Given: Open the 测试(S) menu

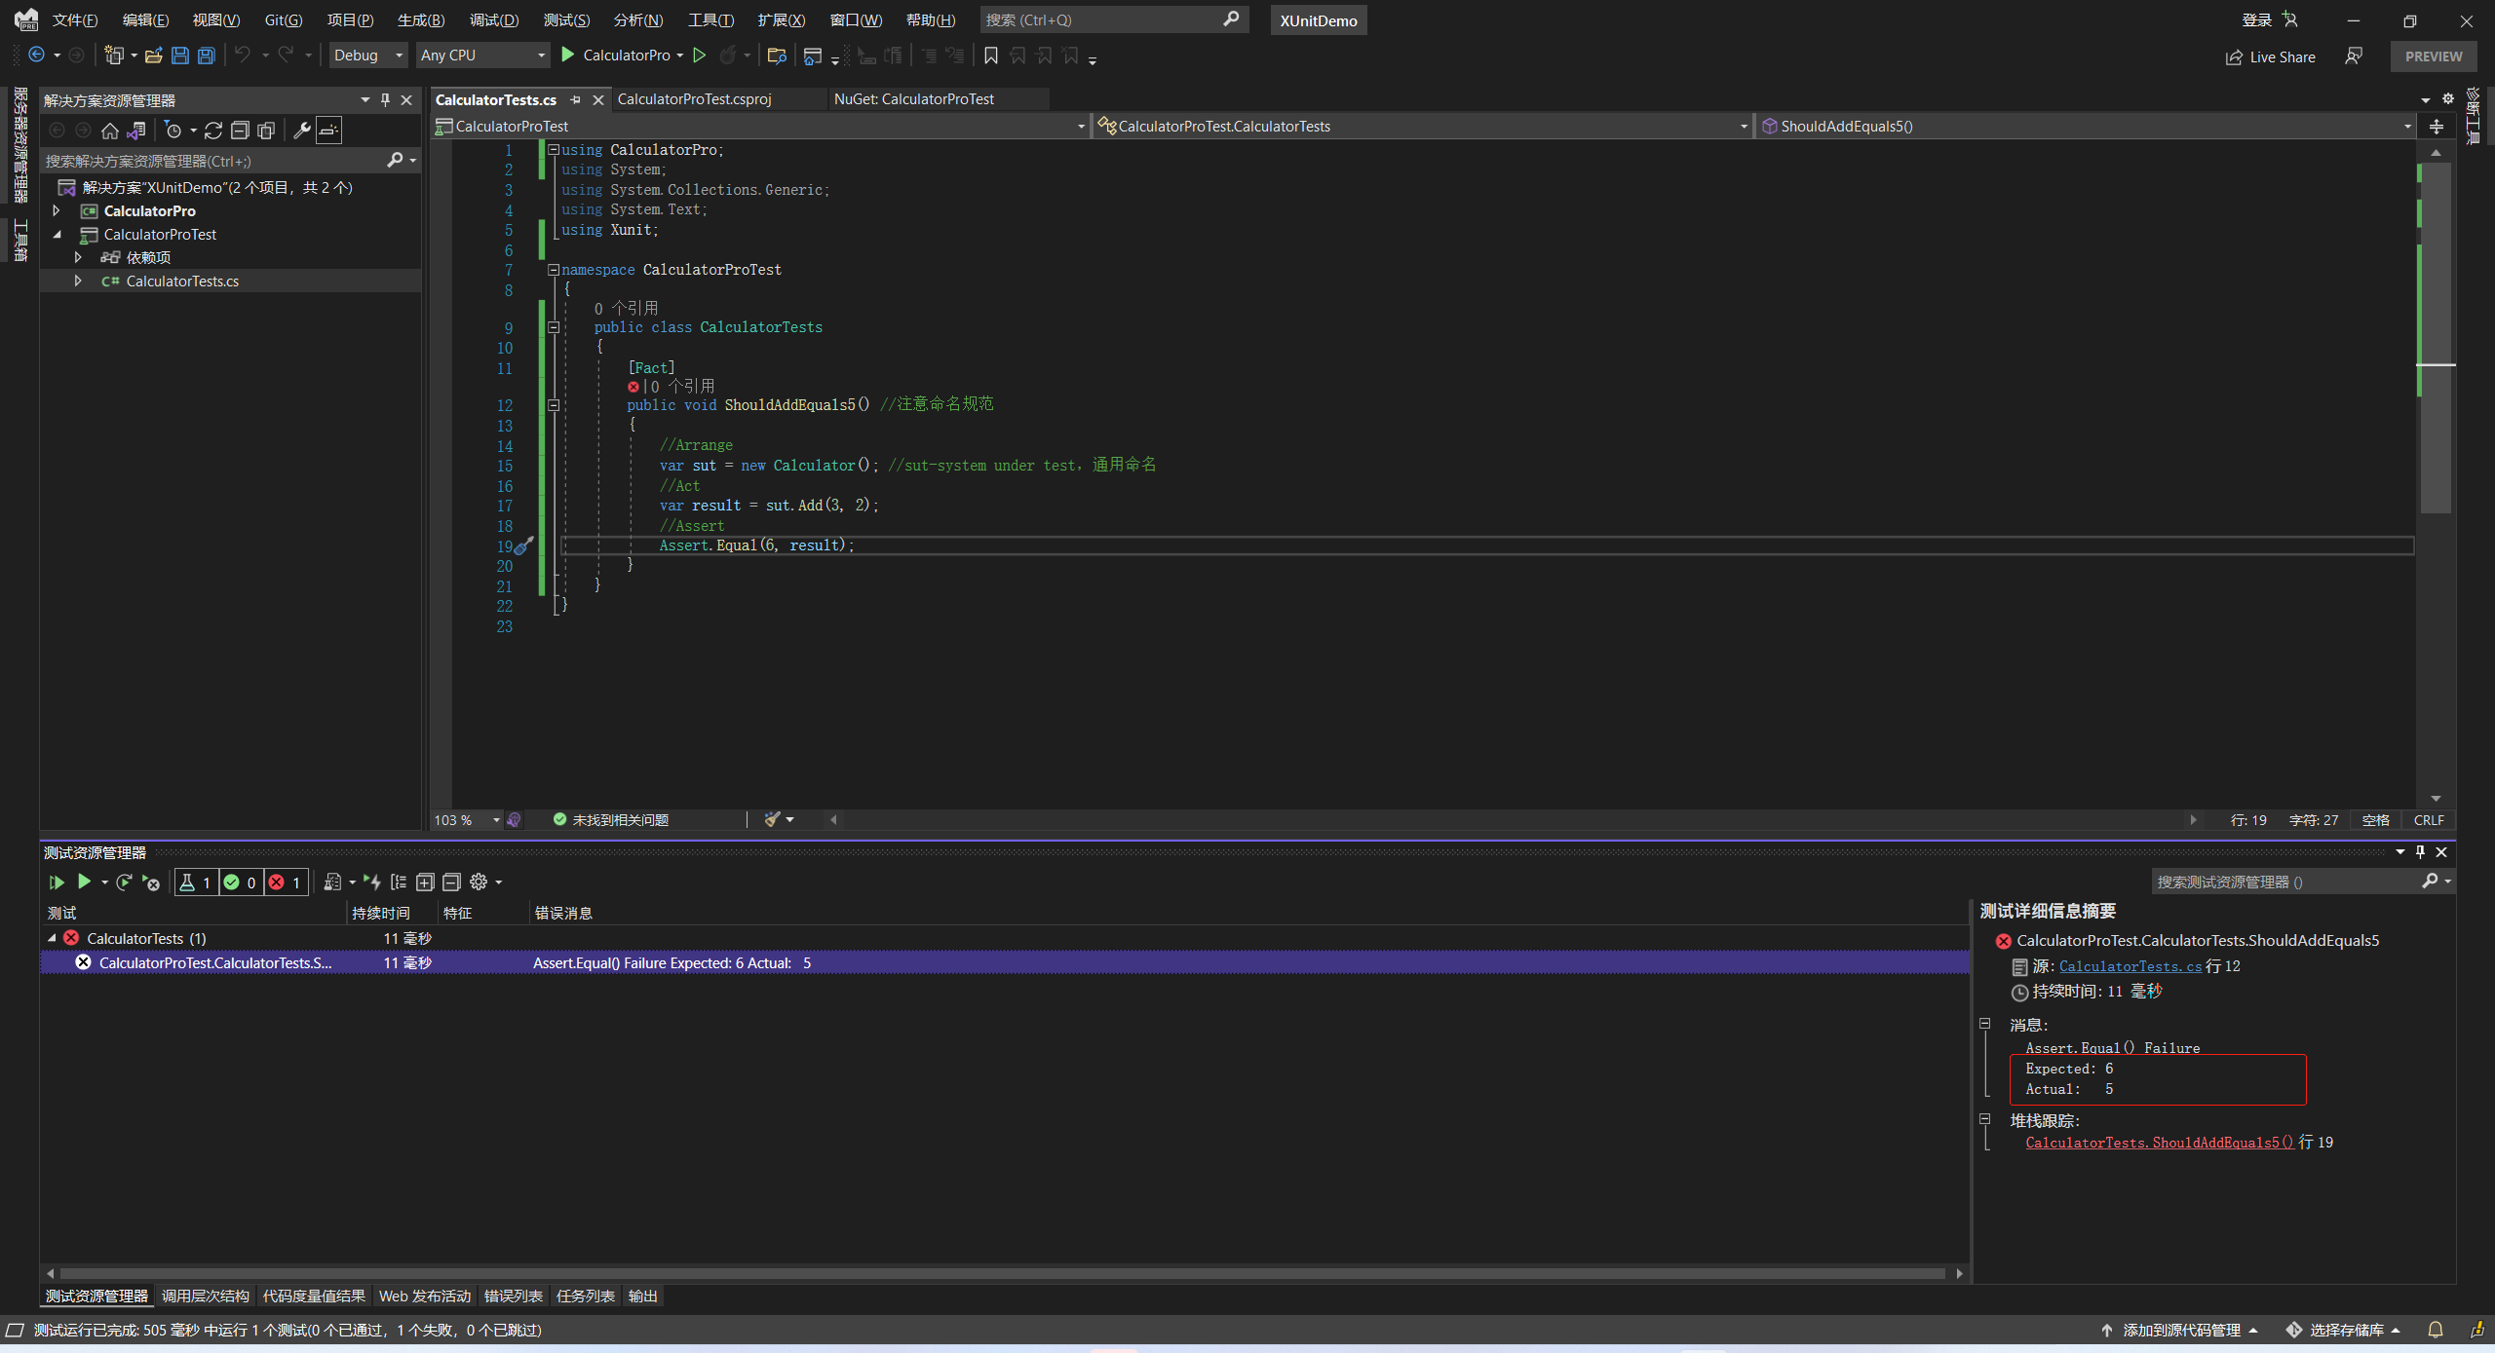Looking at the screenshot, I should (x=566, y=20).
